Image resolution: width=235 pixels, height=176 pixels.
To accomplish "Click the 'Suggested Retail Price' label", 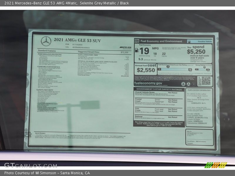I will click(x=89, y=52).
